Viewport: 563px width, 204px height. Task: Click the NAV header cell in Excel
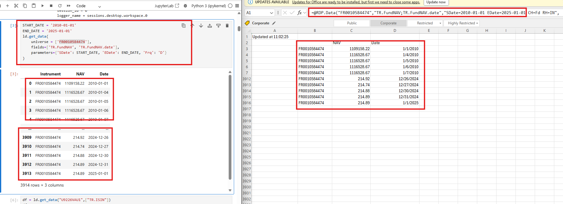pos(351,43)
